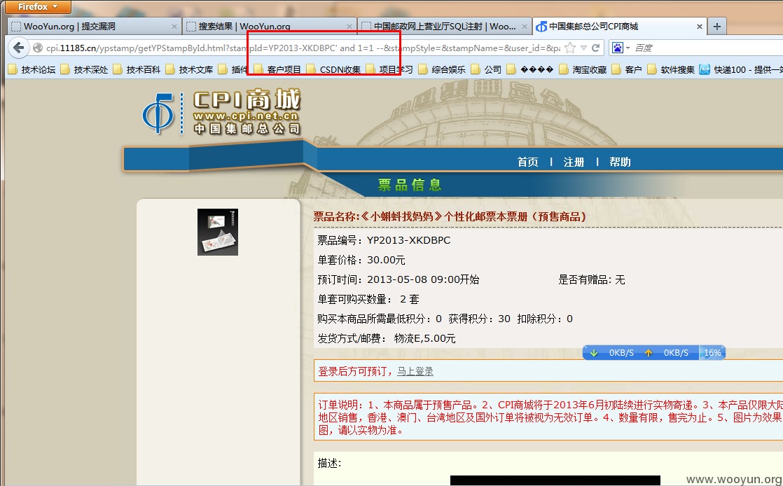Expand the URL history dropdown arrow
The height and width of the screenshot is (486, 783).
[x=583, y=48]
